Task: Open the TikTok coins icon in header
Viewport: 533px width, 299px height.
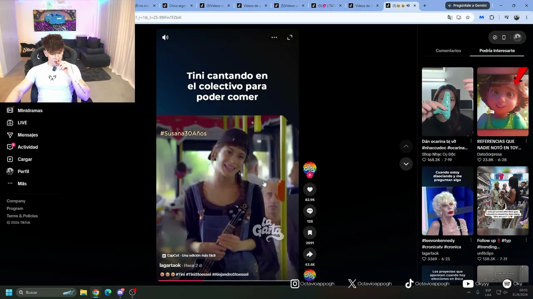Action: tap(495, 37)
